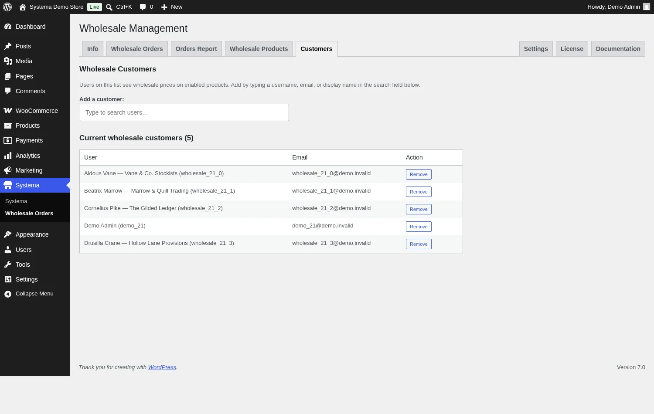Screen dimensions: 654x414
Task: Click the Marketing megaphone icon
Action: click(x=8, y=170)
